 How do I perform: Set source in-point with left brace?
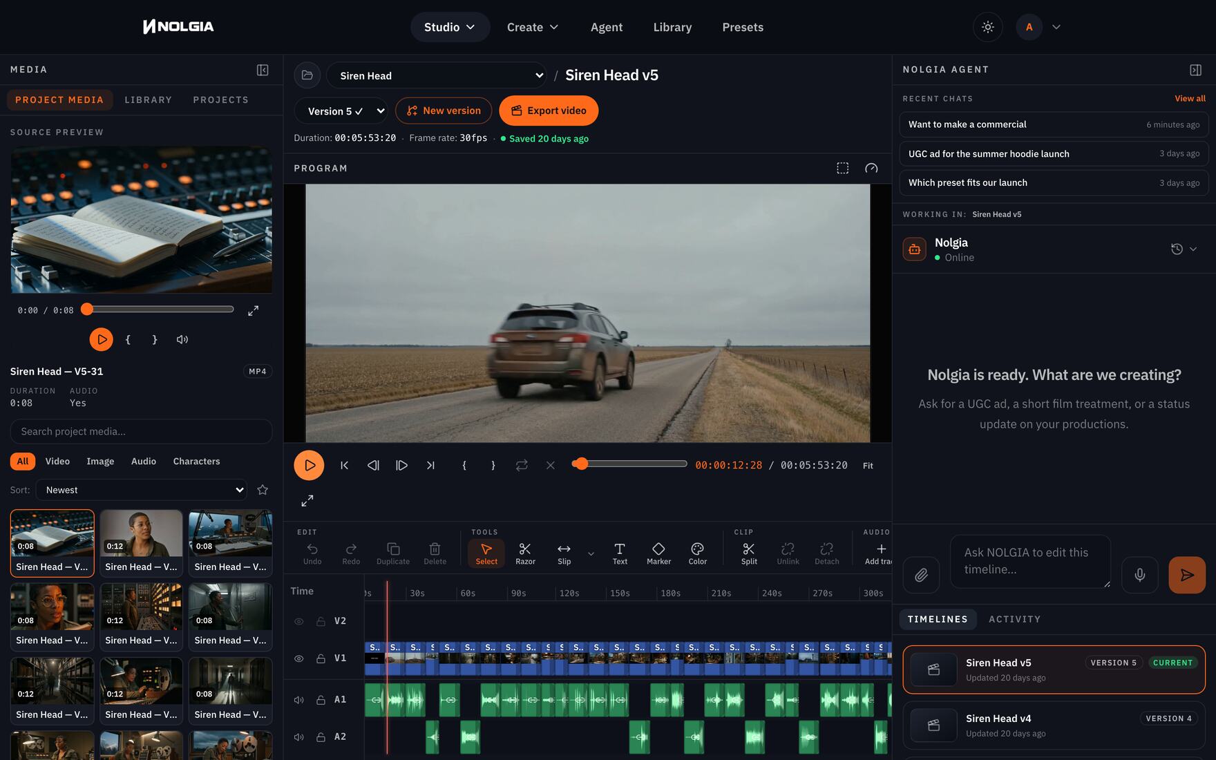128,339
